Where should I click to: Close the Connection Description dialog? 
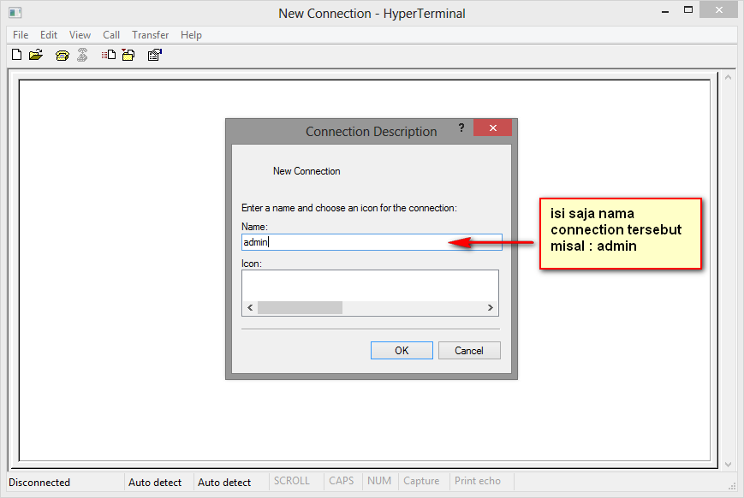492,127
